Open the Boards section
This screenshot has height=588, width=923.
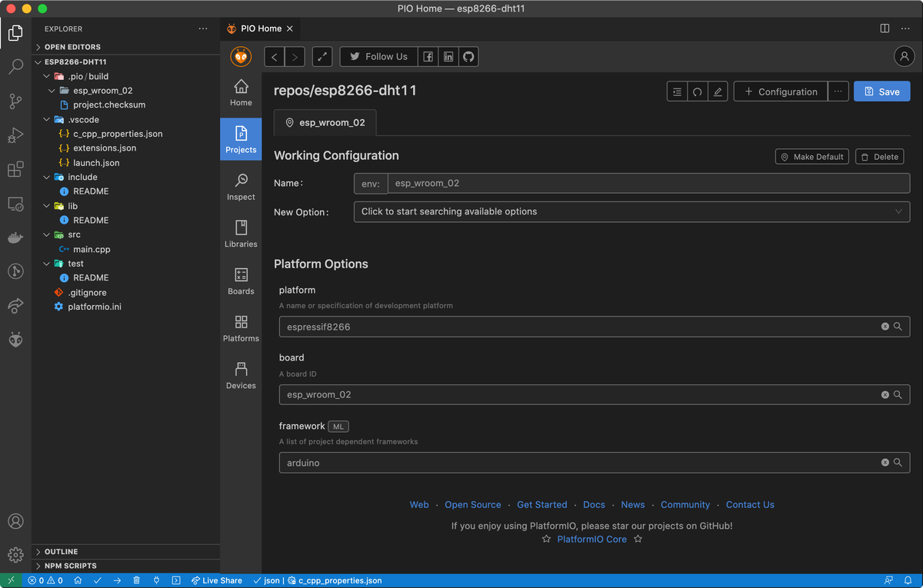241,281
